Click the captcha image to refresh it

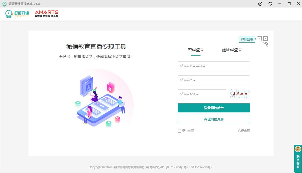pos(239,93)
